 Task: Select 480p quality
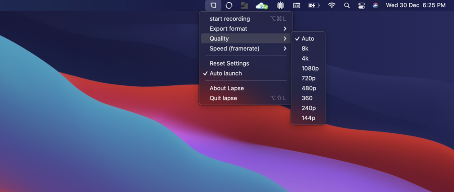(x=308, y=88)
